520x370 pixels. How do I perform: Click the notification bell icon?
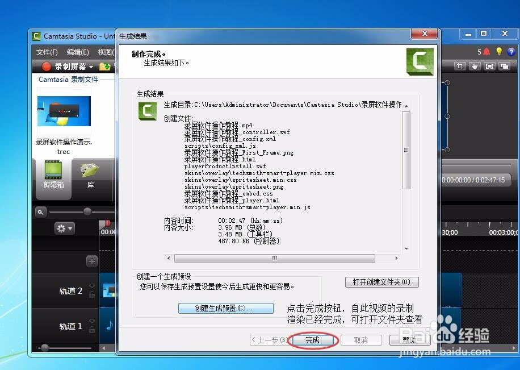pyautogui.click(x=487, y=52)
